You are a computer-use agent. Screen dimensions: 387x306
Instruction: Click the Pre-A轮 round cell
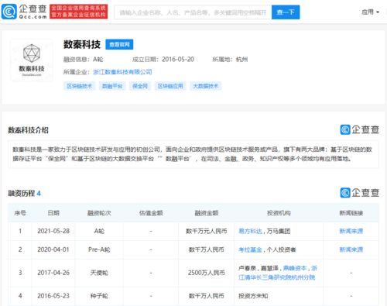(99, 249)
